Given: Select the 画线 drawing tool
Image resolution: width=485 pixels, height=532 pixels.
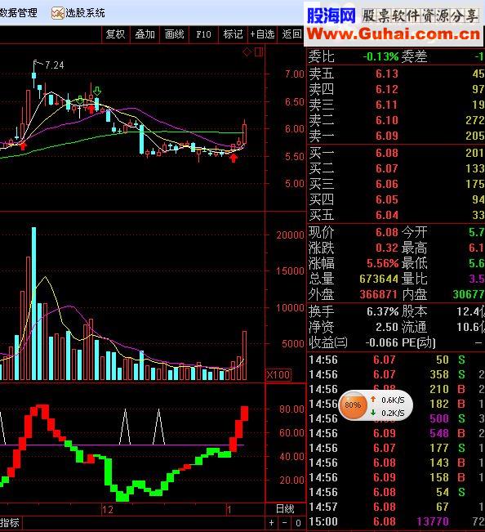Looking at the screenshot, I should 174,34.
